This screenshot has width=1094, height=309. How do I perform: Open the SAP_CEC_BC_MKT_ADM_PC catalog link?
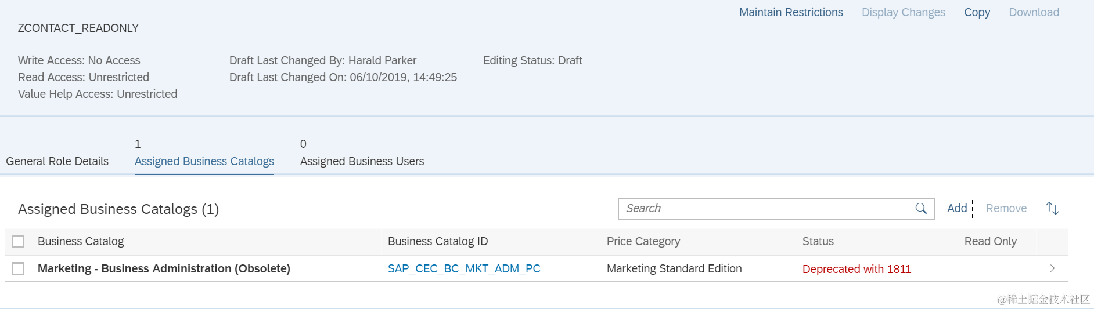(x=464, y=268)
